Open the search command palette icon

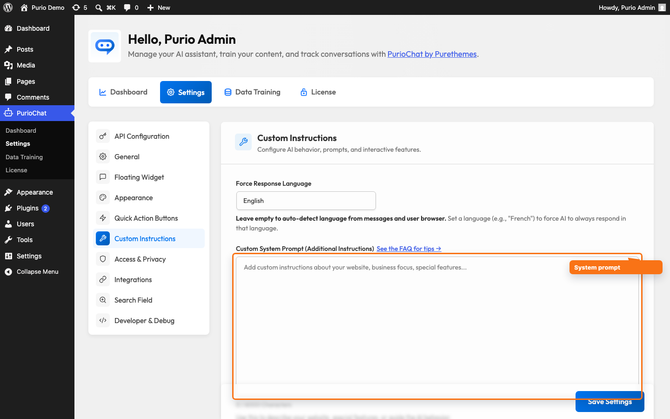pyautogui.click(x=99, y=7)
